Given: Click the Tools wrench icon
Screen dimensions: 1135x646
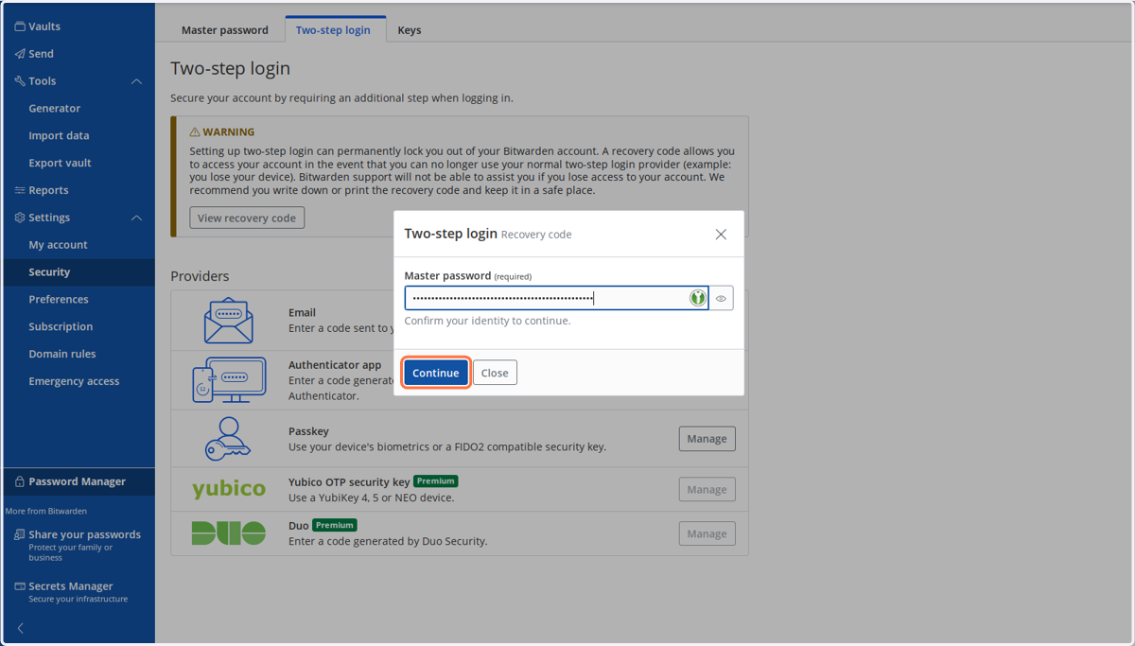Looking at the screenshot, I should pos(20,81).
